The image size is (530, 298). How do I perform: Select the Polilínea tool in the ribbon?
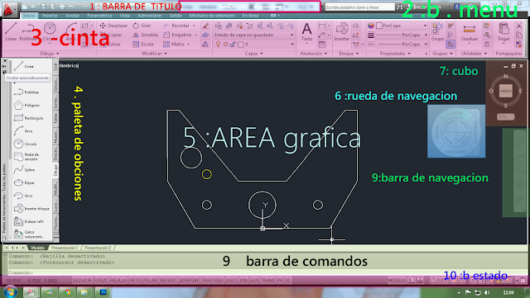pyautogui.click(x=27, y=31)
